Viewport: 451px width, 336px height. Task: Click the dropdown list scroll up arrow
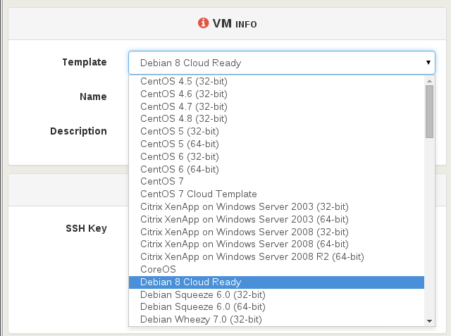point(429,81)
